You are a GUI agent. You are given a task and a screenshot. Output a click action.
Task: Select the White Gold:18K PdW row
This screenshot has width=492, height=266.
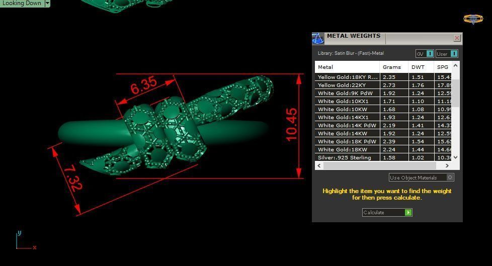point(383,141)
